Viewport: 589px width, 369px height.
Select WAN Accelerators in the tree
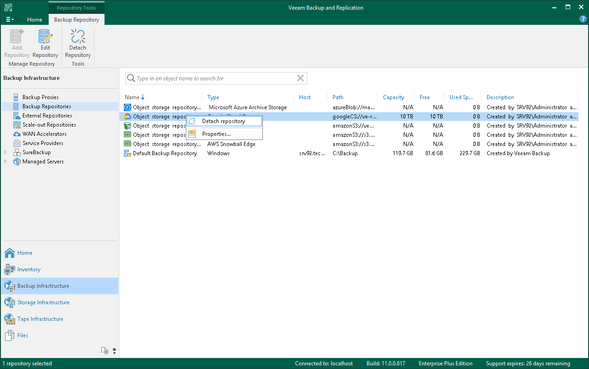coord(44,134)
